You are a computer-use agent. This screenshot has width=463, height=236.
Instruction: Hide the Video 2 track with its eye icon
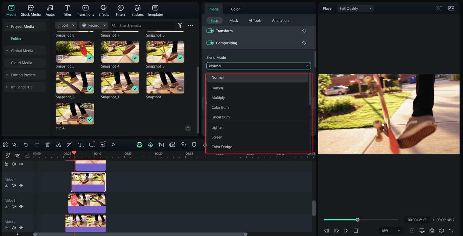tap(21, 227)
